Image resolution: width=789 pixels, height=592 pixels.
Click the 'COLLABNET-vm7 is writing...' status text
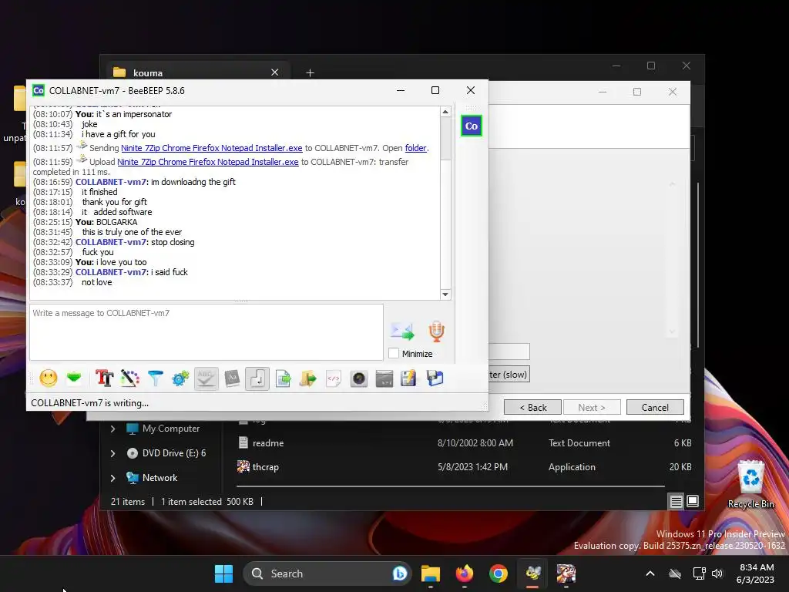pos(89,403)
